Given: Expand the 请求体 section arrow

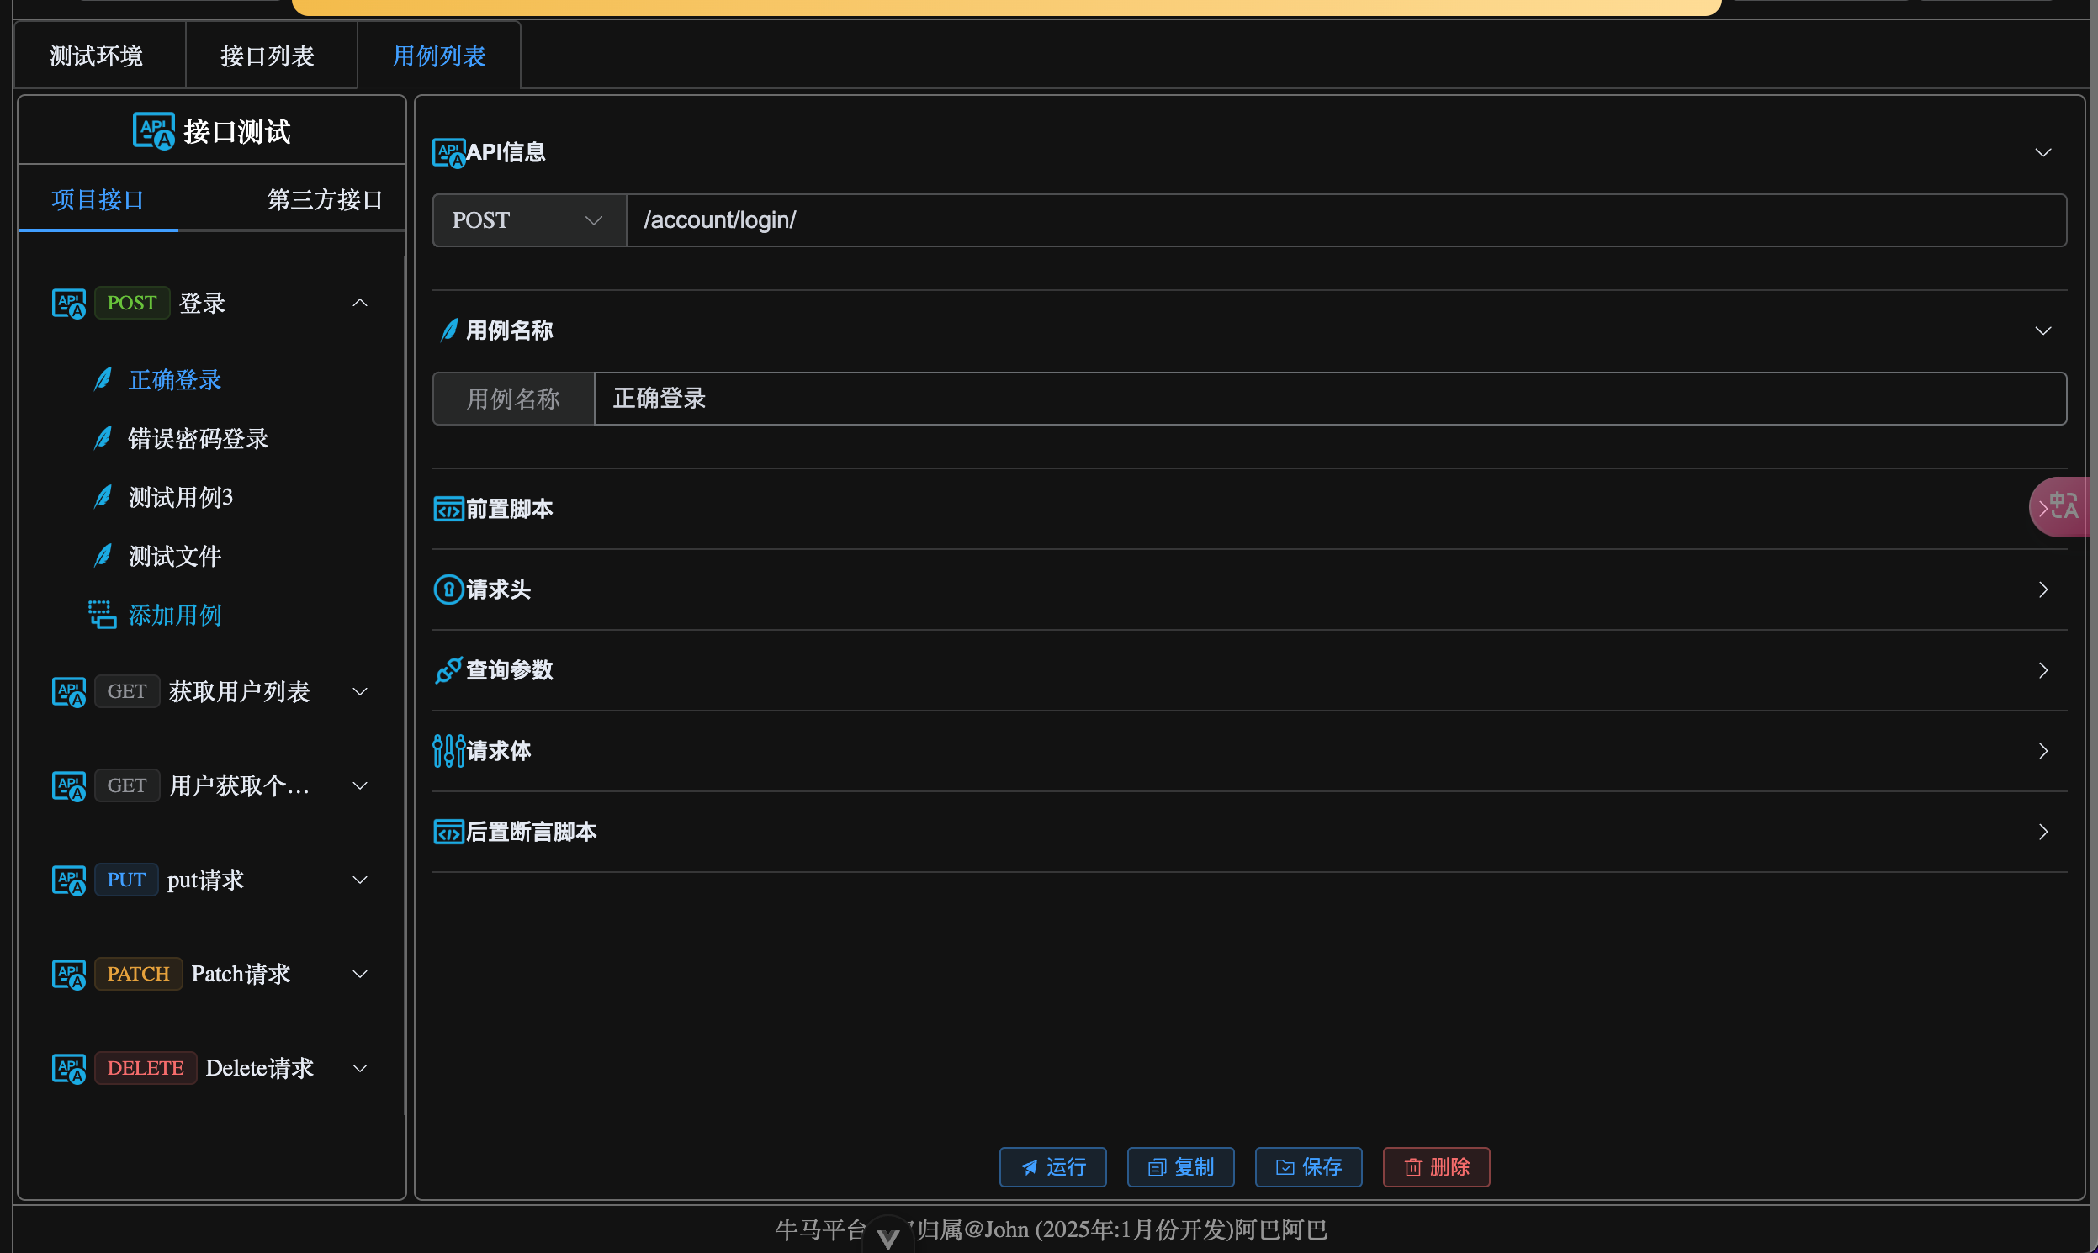Looking at the screenshot, I should click(2042, 751).
